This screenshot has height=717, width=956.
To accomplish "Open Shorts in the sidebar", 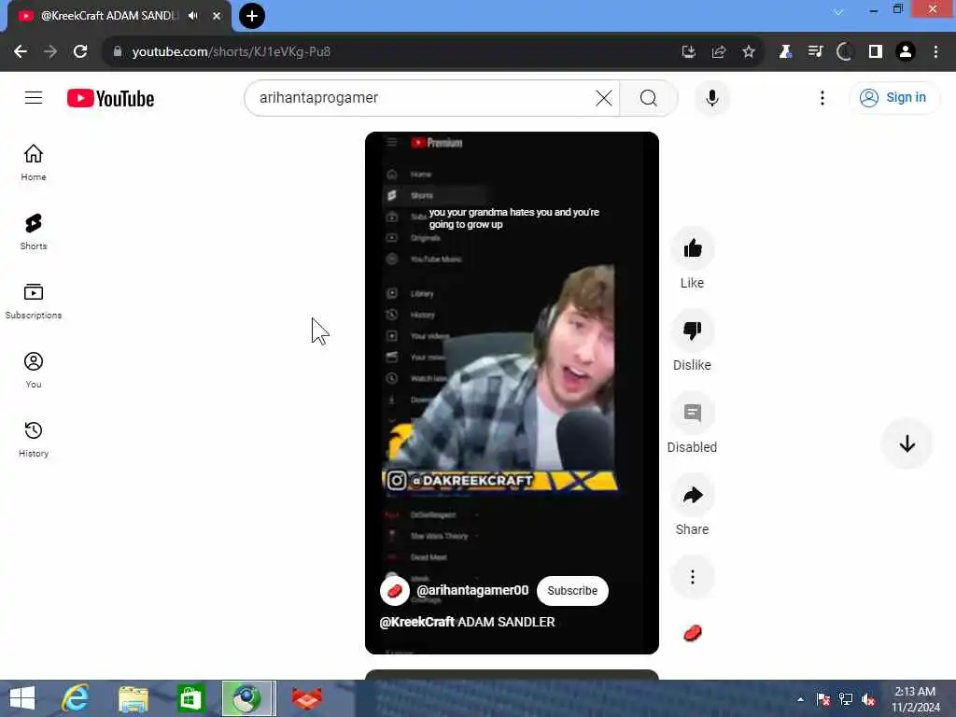I will coord(34,232).
